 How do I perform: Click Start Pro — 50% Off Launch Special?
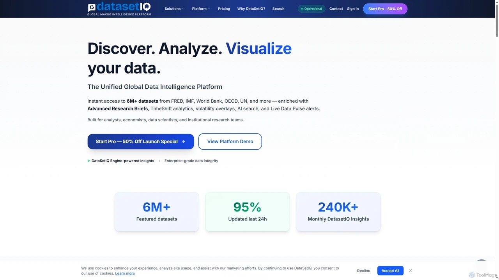coord(141,142)
